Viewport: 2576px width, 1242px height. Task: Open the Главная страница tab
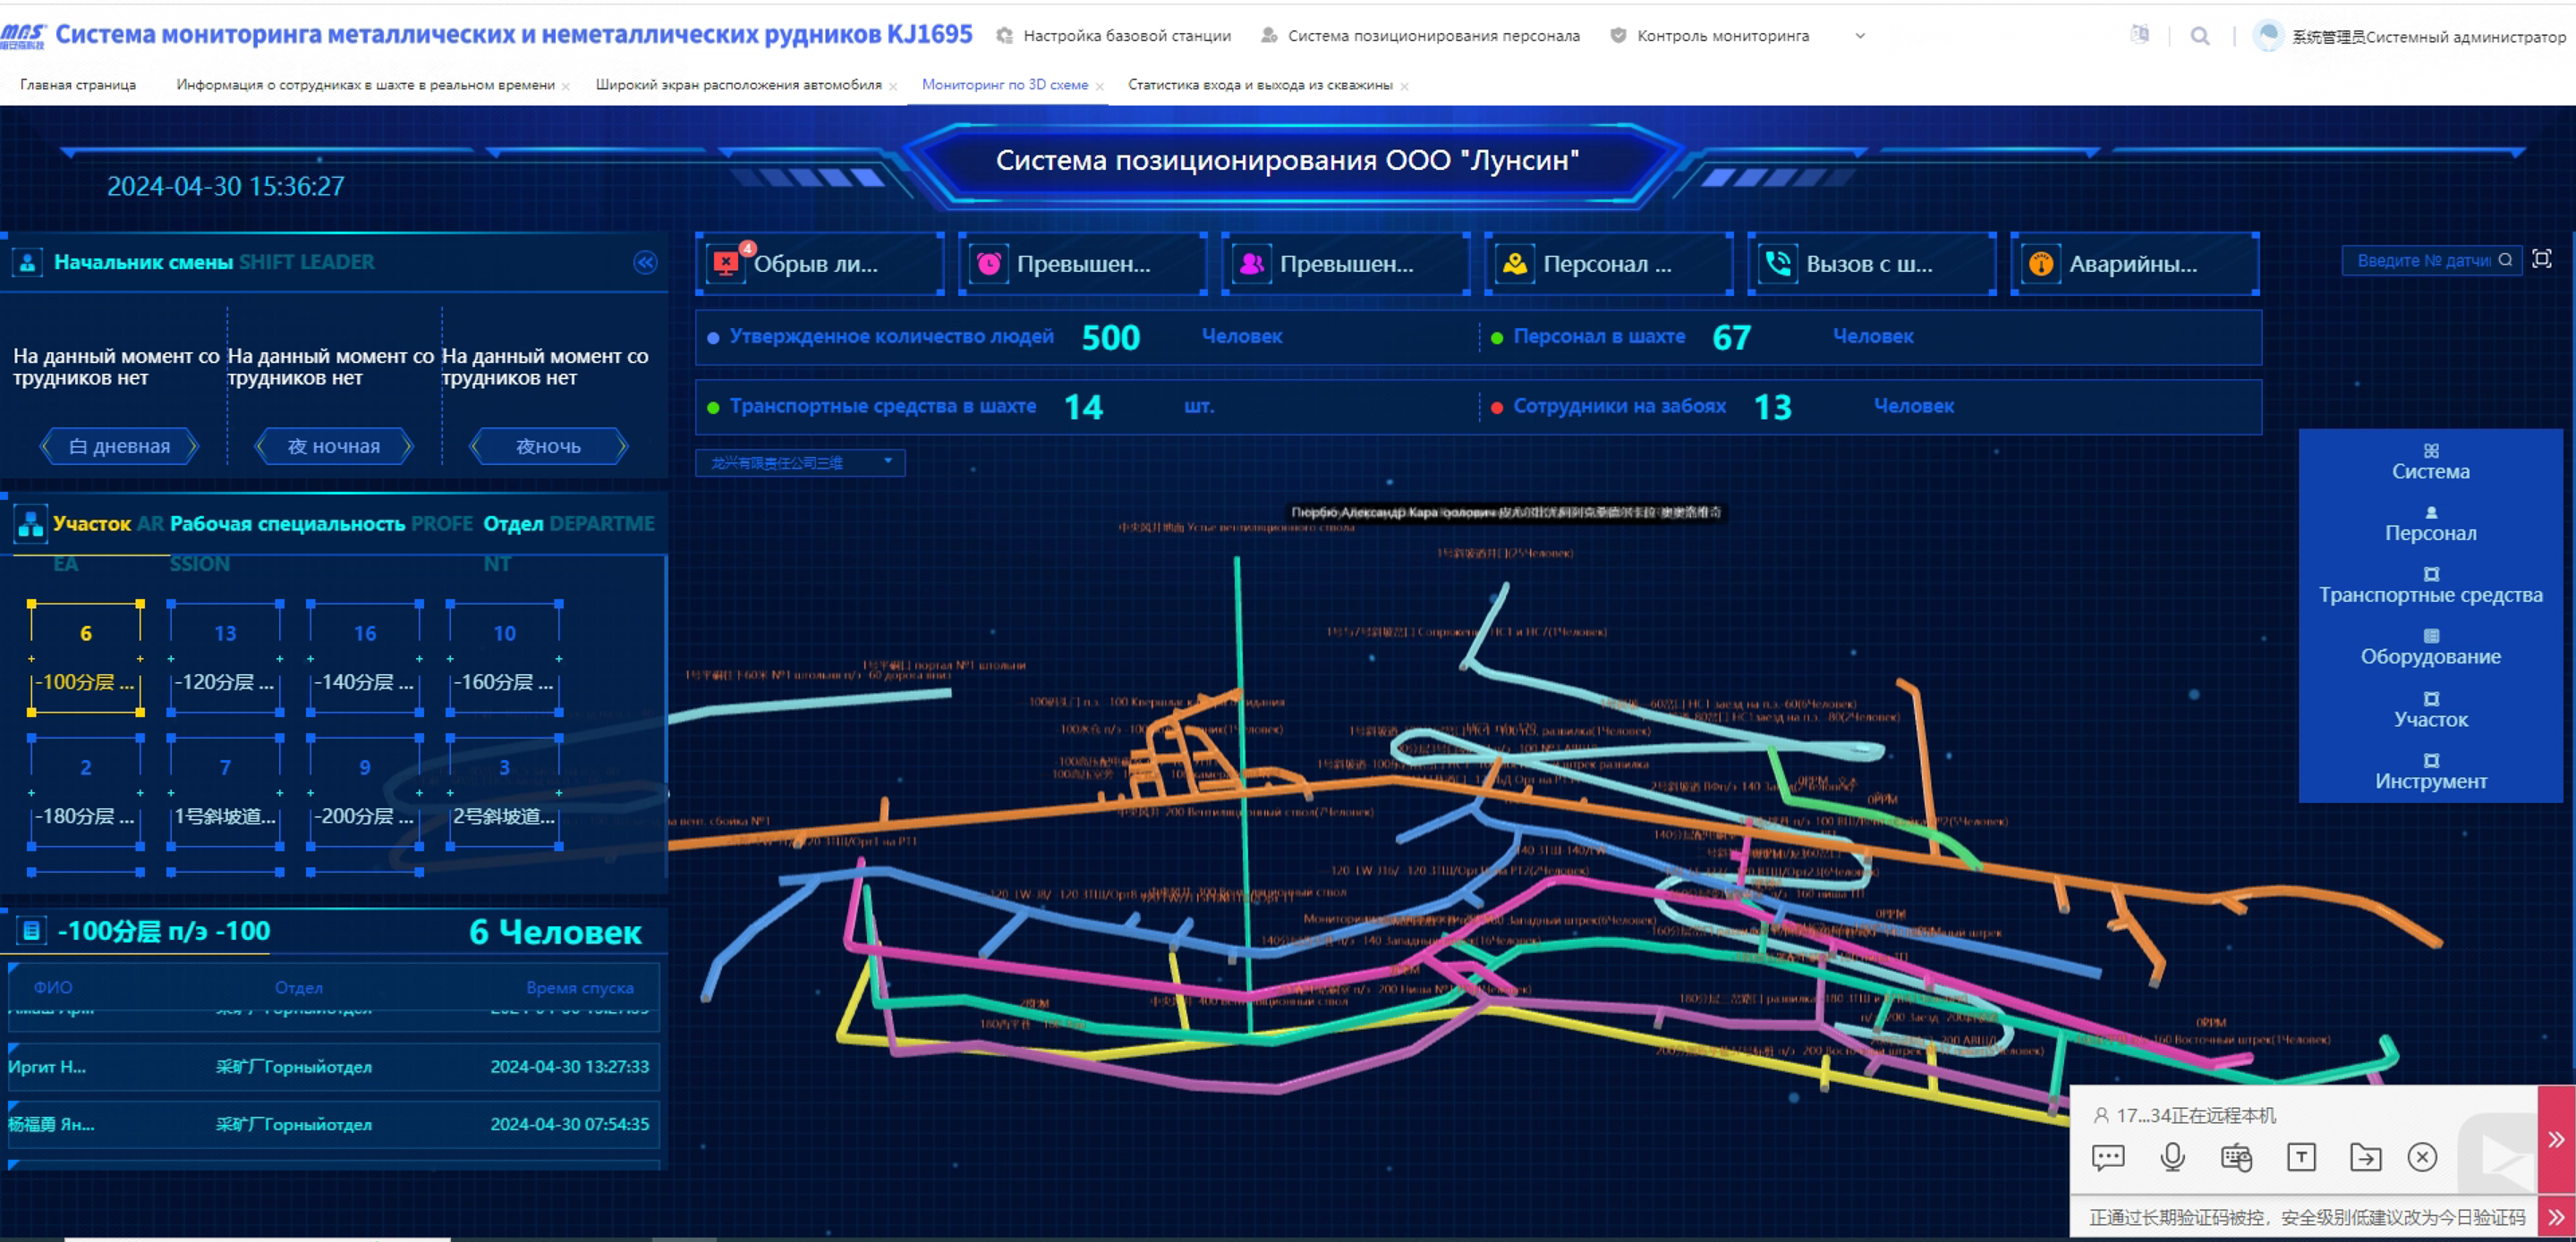pyautogui.click(x=78, y=85)
